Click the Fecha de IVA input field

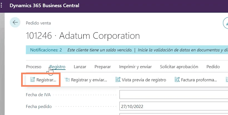174,95
